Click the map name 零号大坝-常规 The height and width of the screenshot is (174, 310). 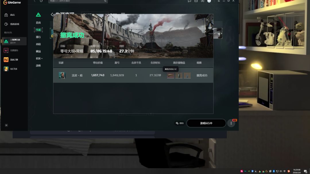click(x=72, y=51)
